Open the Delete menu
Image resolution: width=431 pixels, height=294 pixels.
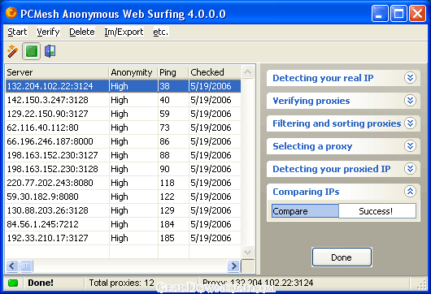tap(82, 32)
